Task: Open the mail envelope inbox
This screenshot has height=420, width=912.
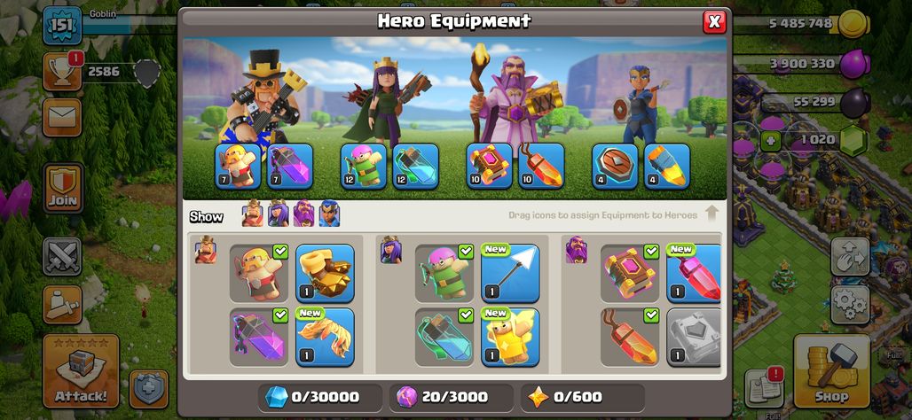Action: point(62,118)
